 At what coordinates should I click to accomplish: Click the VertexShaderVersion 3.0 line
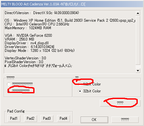tap(25, 58)
